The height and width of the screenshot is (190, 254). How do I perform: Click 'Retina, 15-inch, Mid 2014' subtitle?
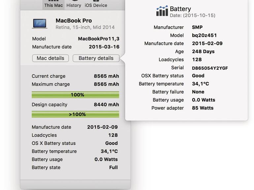click(x=85, y=27)
